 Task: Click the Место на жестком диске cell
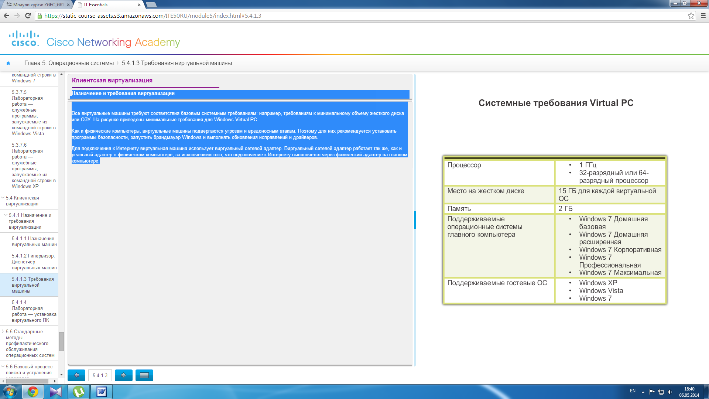pyautogui.click(x=499, y=195)
